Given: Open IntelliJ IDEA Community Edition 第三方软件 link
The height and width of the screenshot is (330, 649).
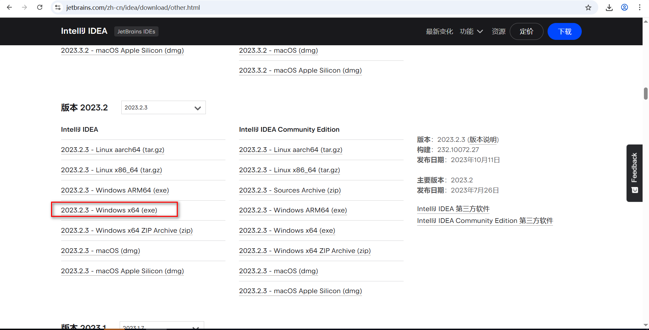Looking at the screenshot, I should pyautogui.click(x=485, y=221).
